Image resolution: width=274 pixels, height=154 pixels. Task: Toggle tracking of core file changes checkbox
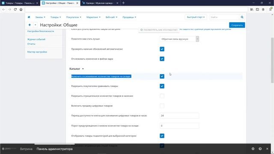162,59
